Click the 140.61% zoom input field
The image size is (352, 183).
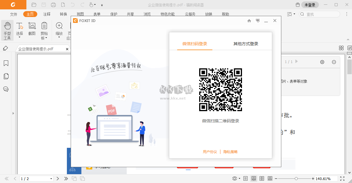pyautogui.click(x=326, y=178)
